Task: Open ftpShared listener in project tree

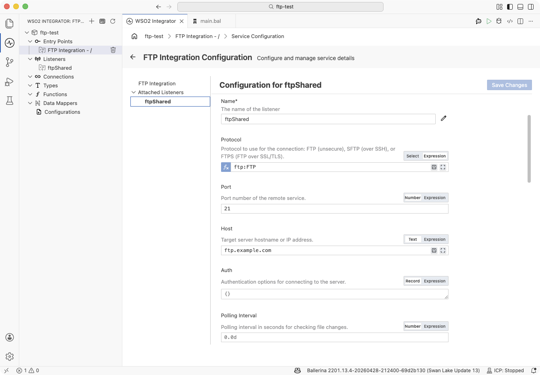Action: point(59,68)
